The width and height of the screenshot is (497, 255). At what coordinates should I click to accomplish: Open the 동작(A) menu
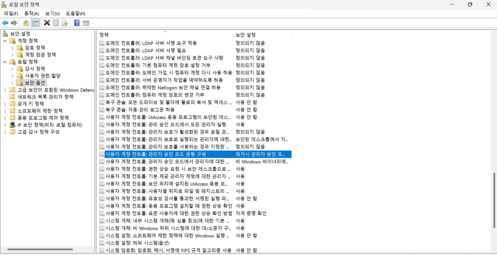coord(32,14)
